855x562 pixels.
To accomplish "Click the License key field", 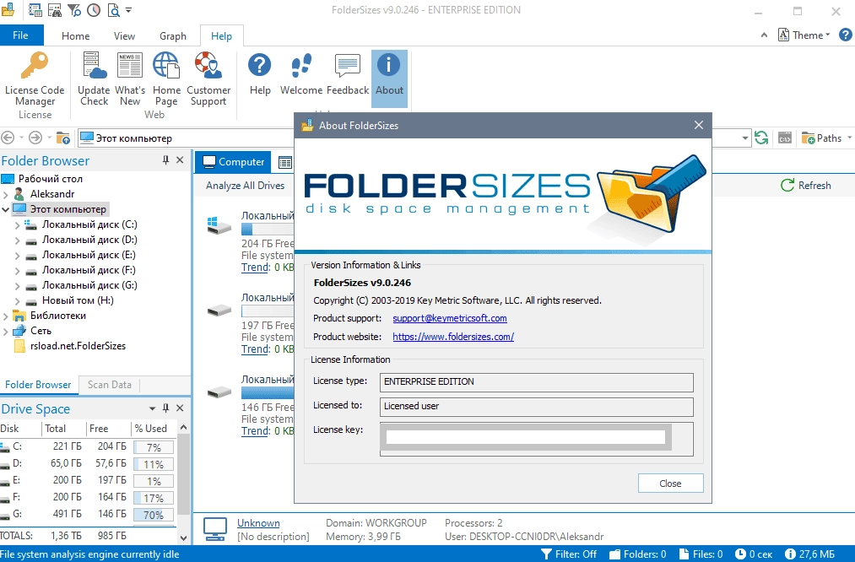I will point(537,439).
